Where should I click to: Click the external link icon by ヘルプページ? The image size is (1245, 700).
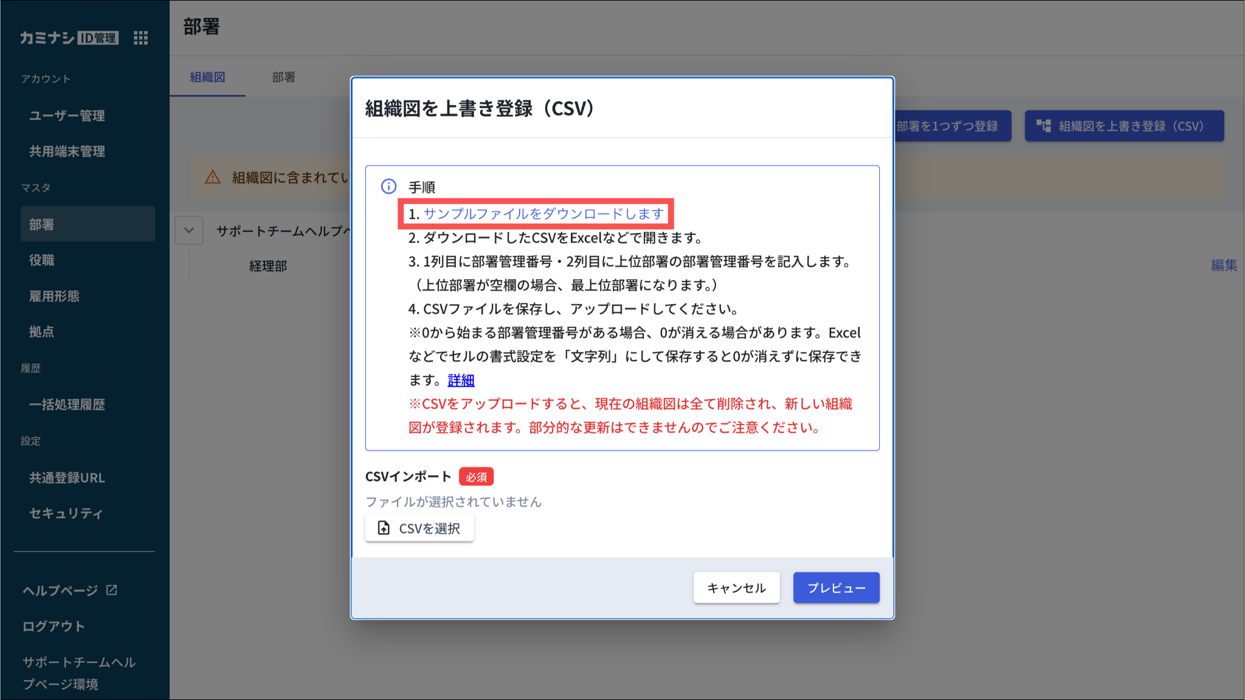coord(112,590)
